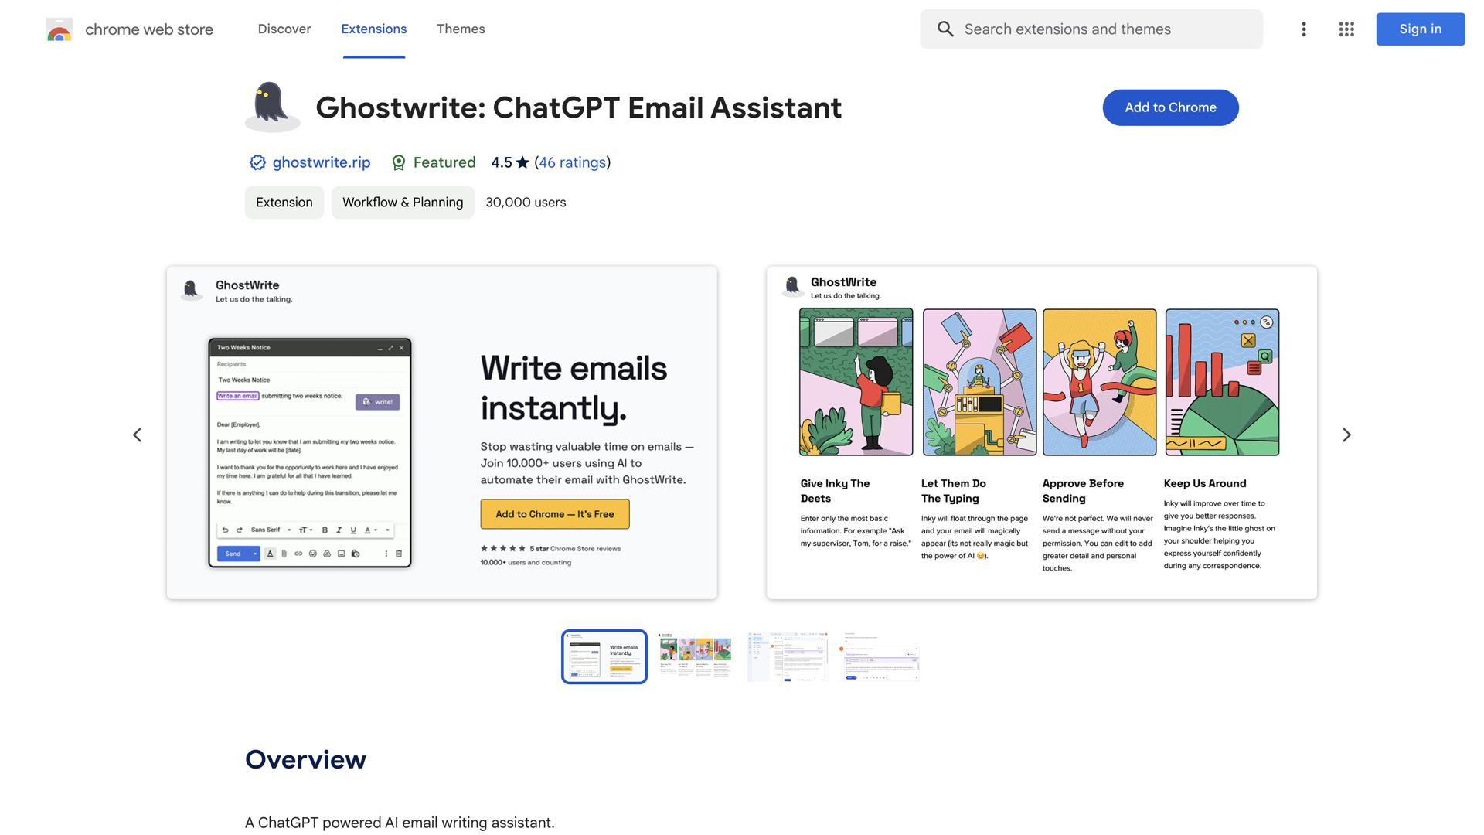
Task: Go to the previous screenshot arrow
Action: point(138,435)
